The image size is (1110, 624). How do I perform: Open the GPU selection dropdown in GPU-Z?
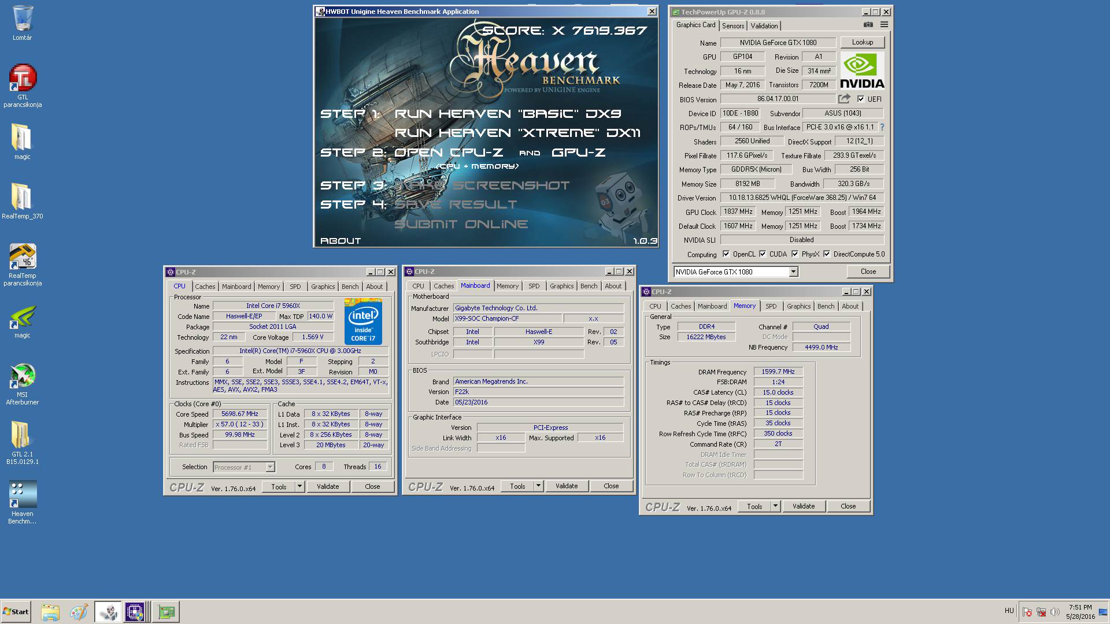click(793, 272)
